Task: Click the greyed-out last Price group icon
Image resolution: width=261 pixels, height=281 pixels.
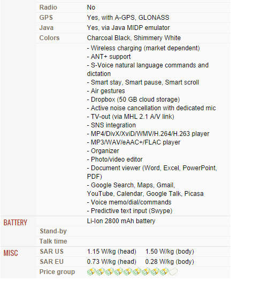Action: [x=173, y=271]
